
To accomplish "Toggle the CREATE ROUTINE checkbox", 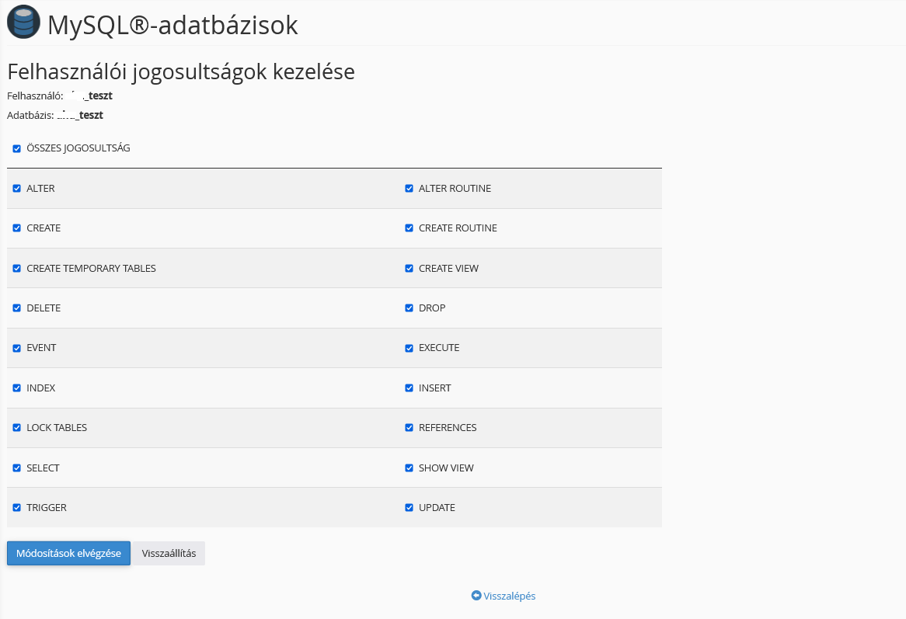I will click(409, 228).
